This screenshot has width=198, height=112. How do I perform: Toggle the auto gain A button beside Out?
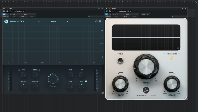pos(86,81)
